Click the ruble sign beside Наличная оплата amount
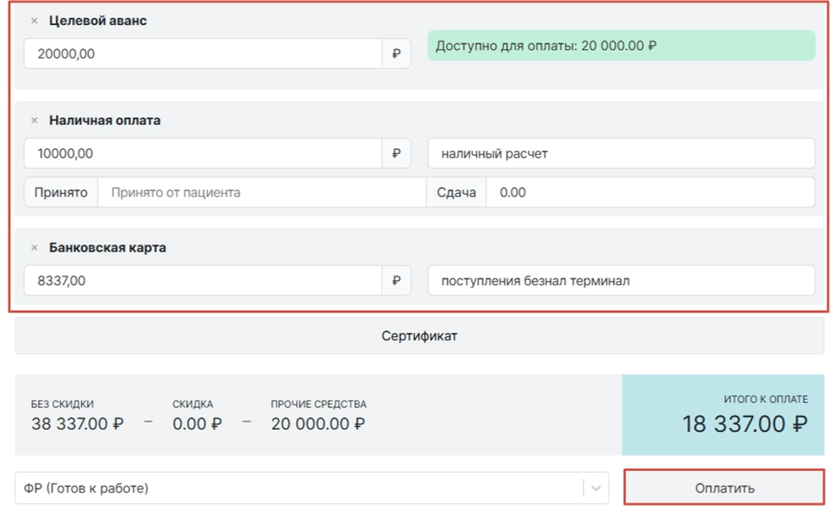 pos(396,153)
